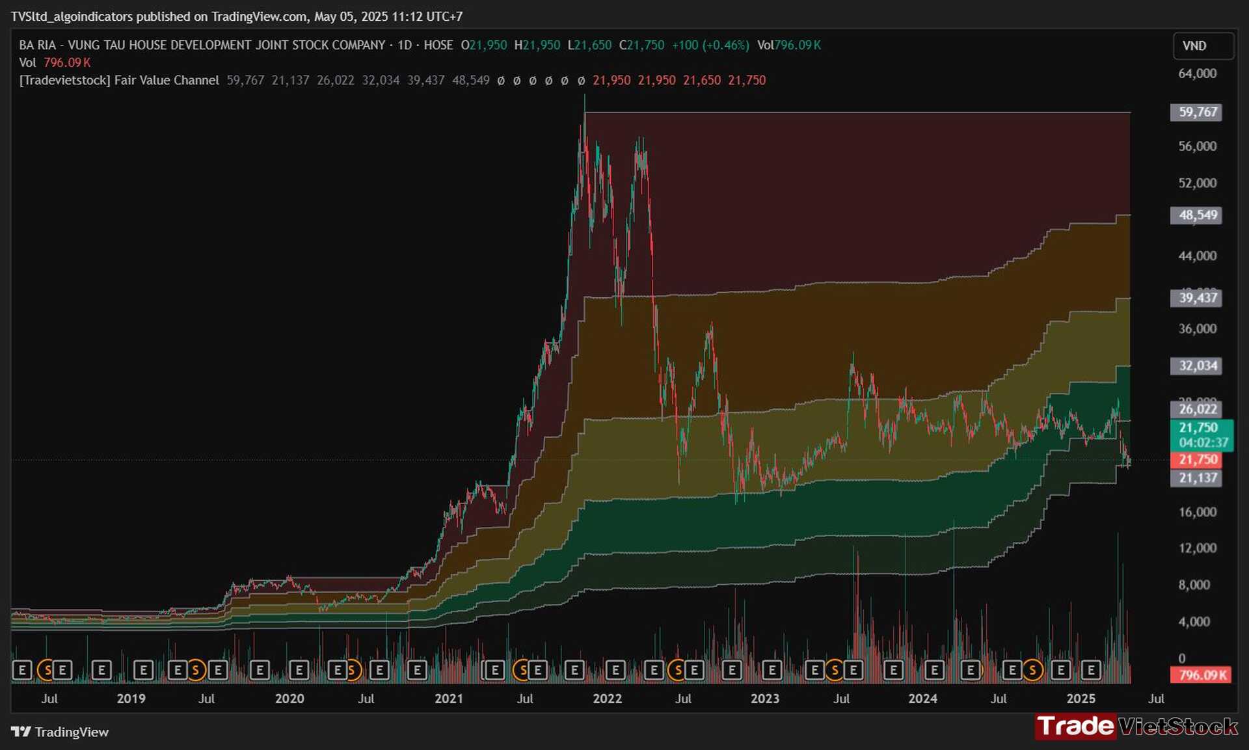1249x750 pixels.
Task: Click the earnings marker E just after the 2020 label
Action: 299,669
